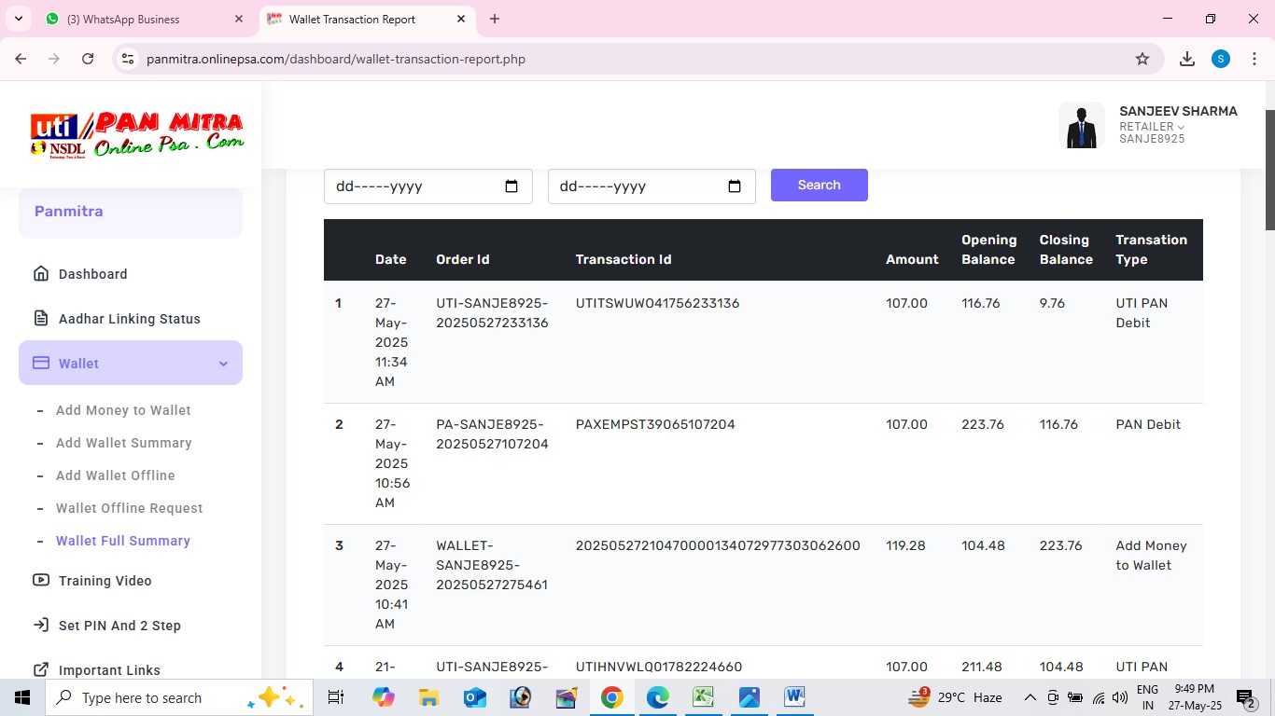Viewport: 1275px width, 716px height.
Task: Open calendar picker on first date field
Action: click(x=511, y=186)
